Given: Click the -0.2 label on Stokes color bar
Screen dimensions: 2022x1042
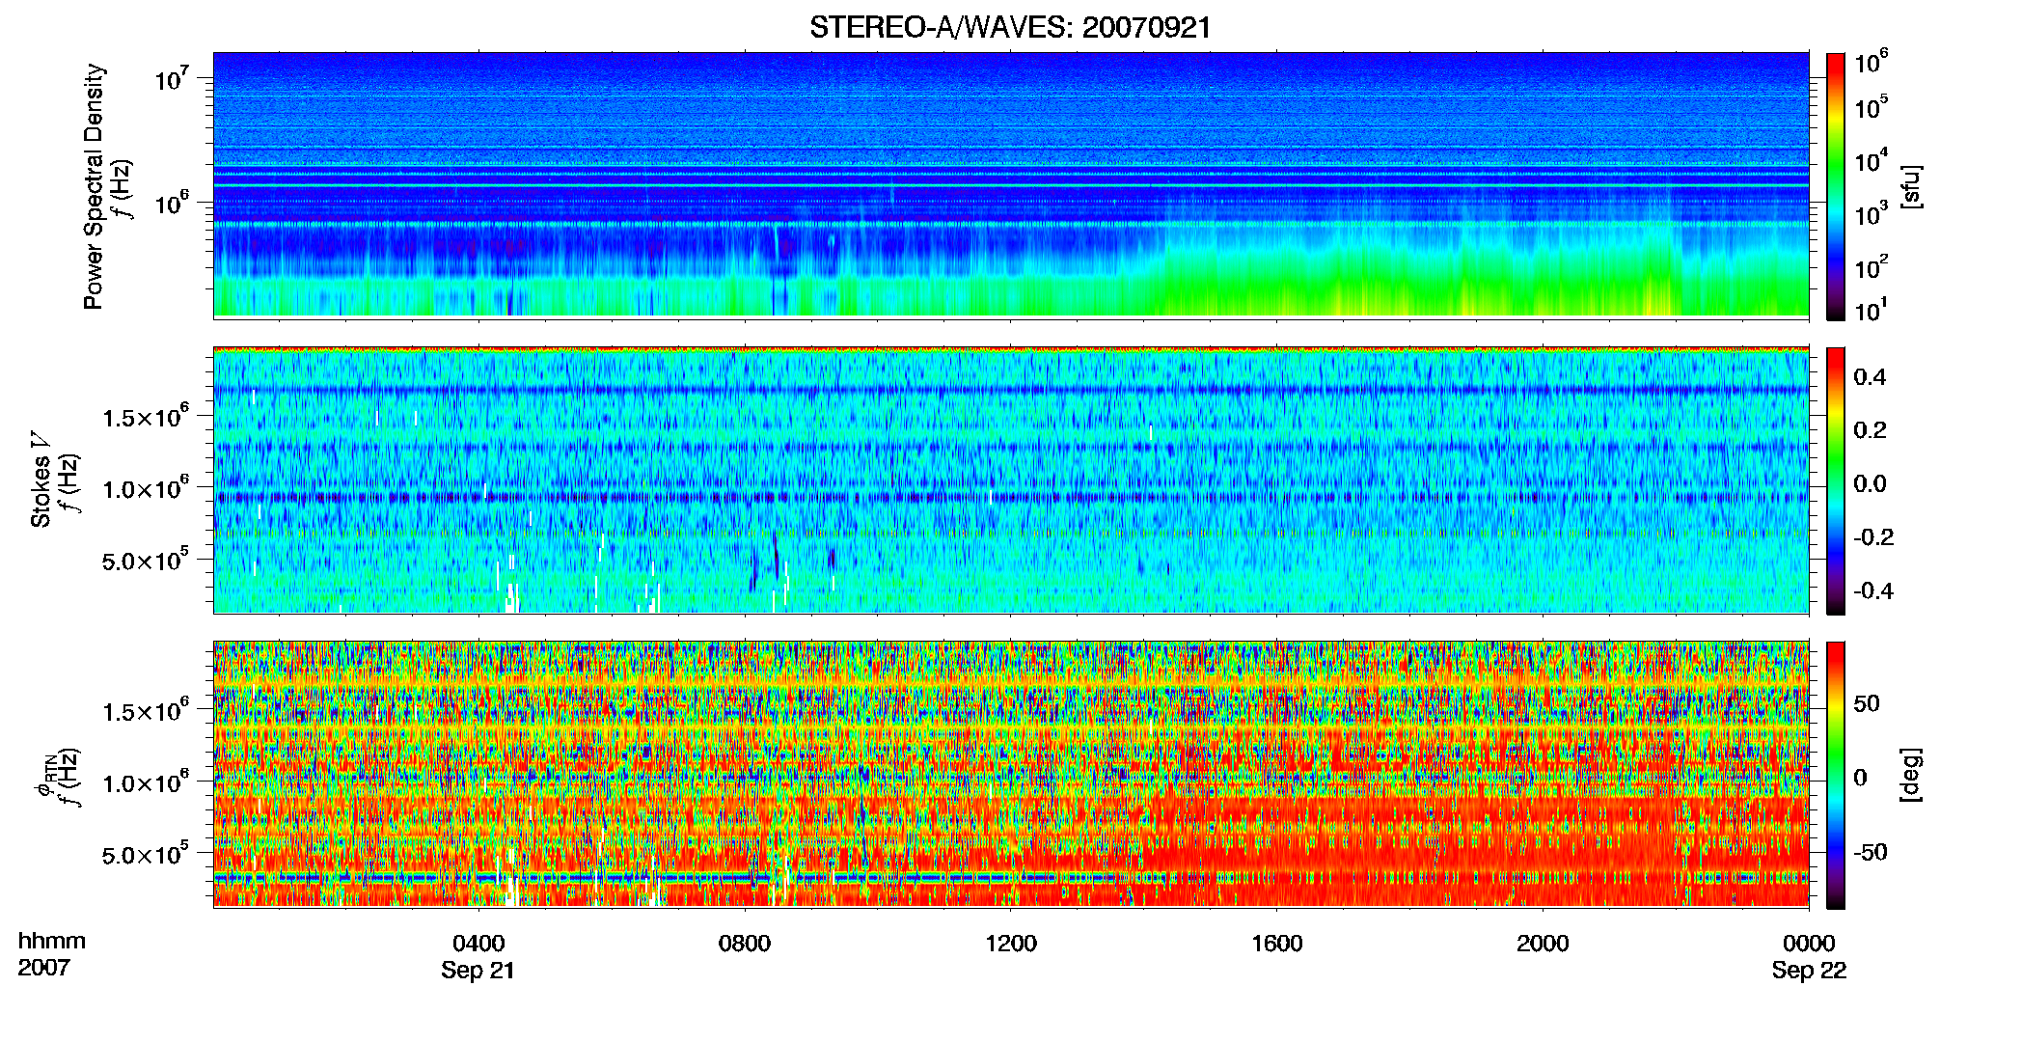Looking at the screenshot, I should (1874, 537).
